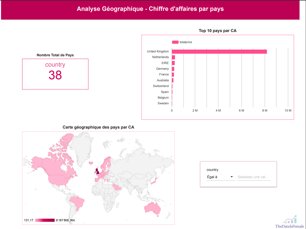Click Australia on the geographic map
This screenshot has height=229, width=306.
click(x=152, y=209)
